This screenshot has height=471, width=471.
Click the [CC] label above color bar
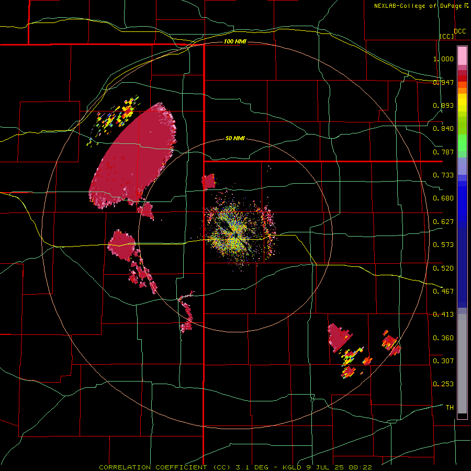447,36
